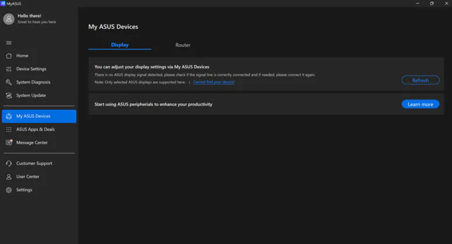Open System Diagnosis label
Image resolution: width=452 pixels, height=244 pixels.
tap(33, 82)
